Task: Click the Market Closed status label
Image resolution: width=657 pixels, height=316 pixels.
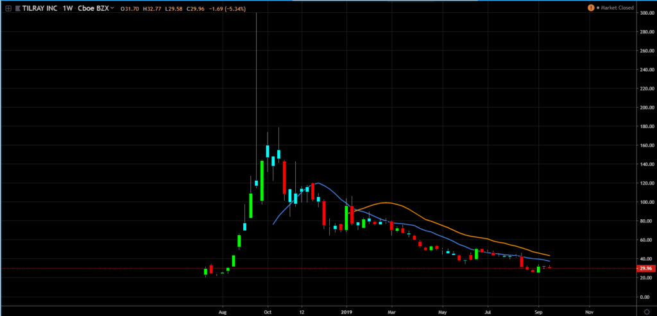Action: pyautogui.click(x=617, y=8)
